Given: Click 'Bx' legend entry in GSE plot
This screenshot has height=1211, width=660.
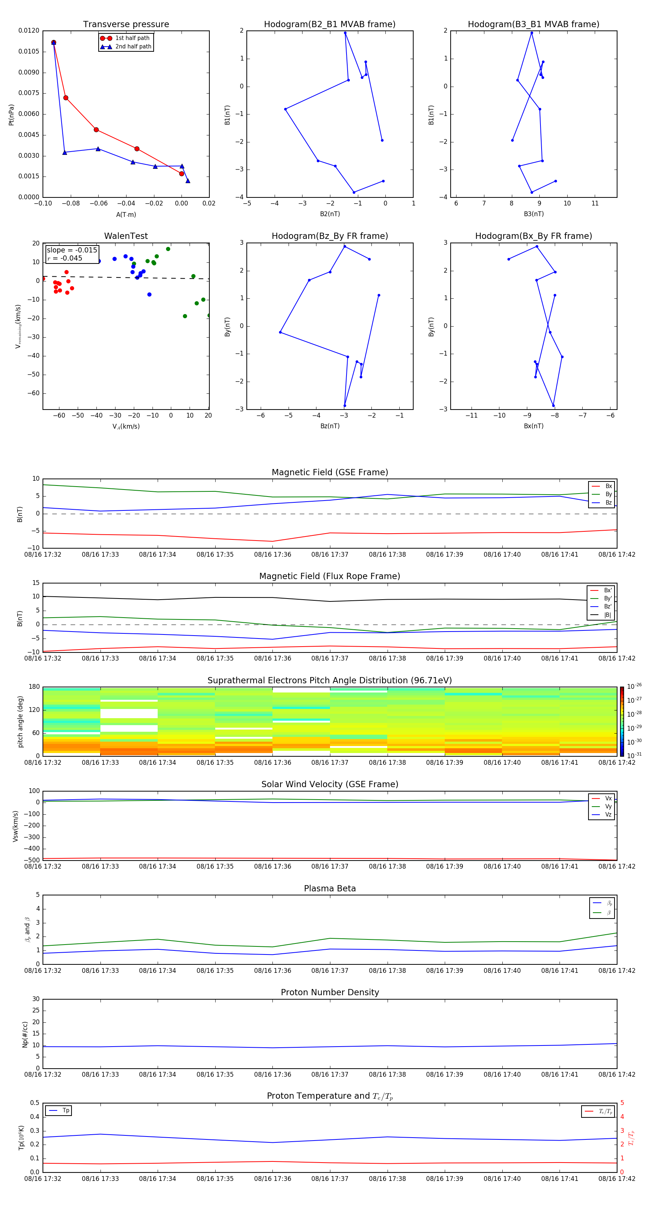Looking at the screenshot, I should tap(602, 486).
